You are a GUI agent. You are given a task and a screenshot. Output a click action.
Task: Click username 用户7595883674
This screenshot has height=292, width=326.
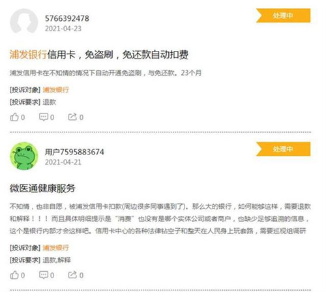coord(74,152)
